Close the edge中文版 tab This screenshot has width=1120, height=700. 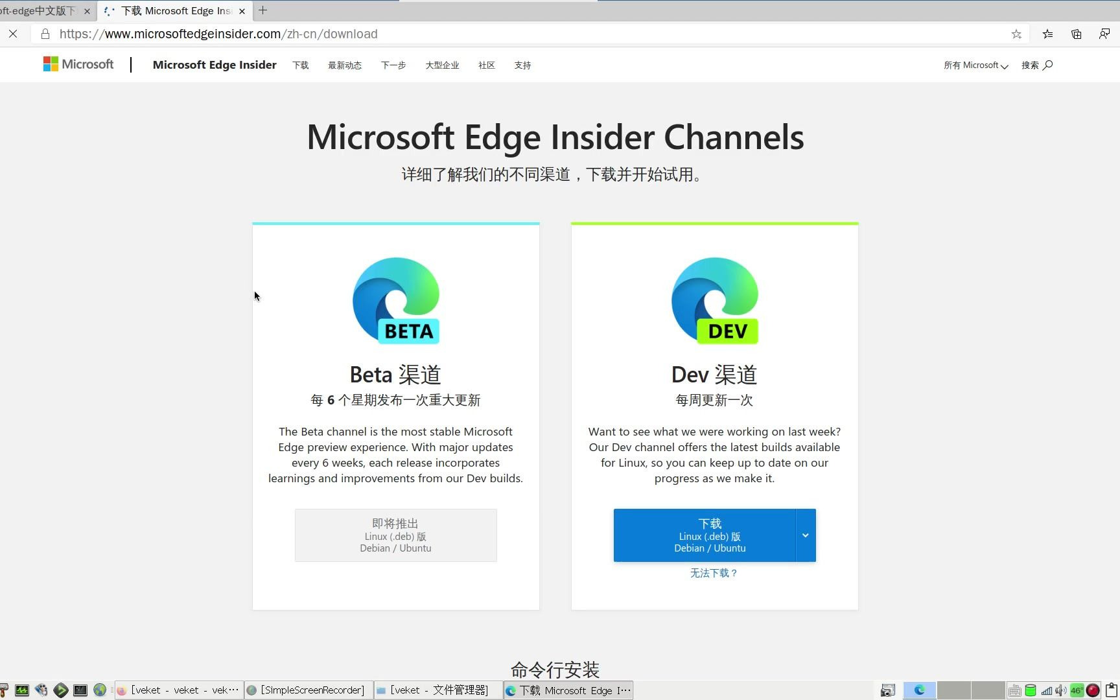point(87,11)
